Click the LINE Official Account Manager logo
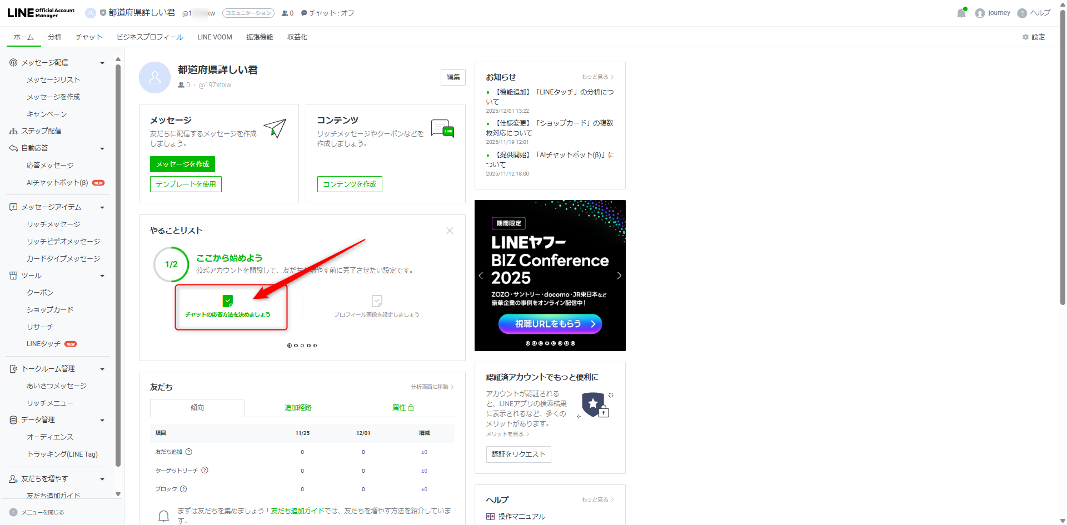 point(41,13)
